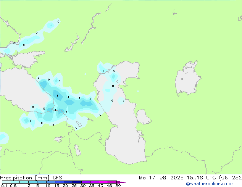Viewport: 242px width, 187px height.
Task: Select the 35–40 mm legend color swatch
Action: pos(94,182)
